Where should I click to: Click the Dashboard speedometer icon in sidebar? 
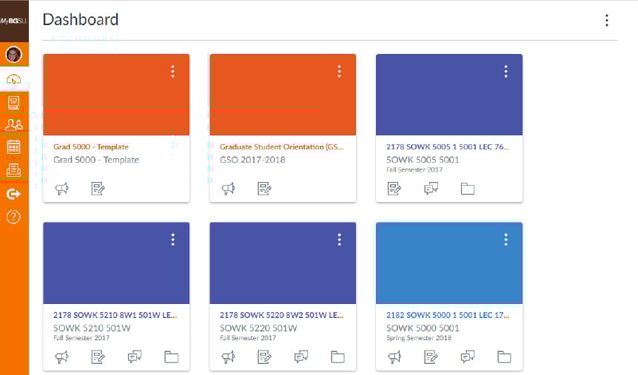click(x=13, y=79)
